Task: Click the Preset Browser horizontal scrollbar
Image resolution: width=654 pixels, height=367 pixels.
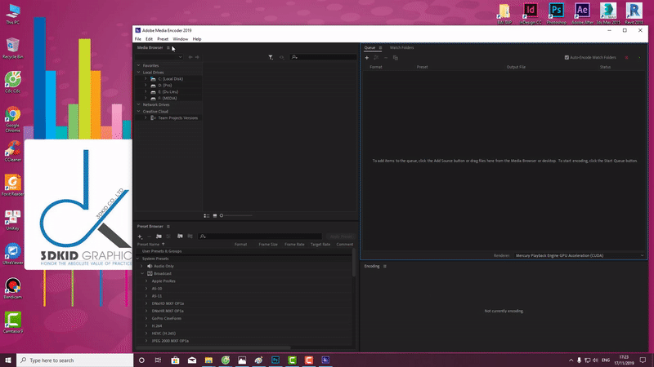Action: click(x=213, y=347)
